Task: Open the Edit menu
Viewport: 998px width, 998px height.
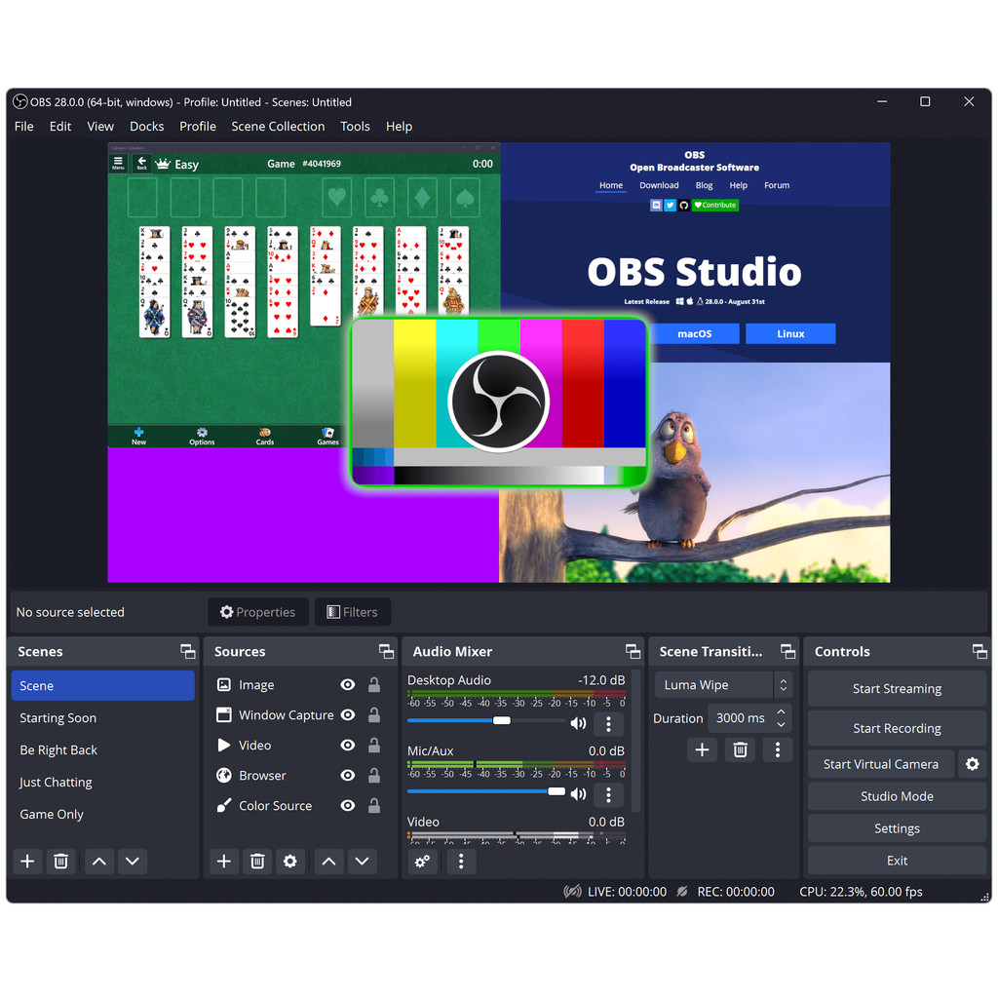Action: tap(60, 126)
